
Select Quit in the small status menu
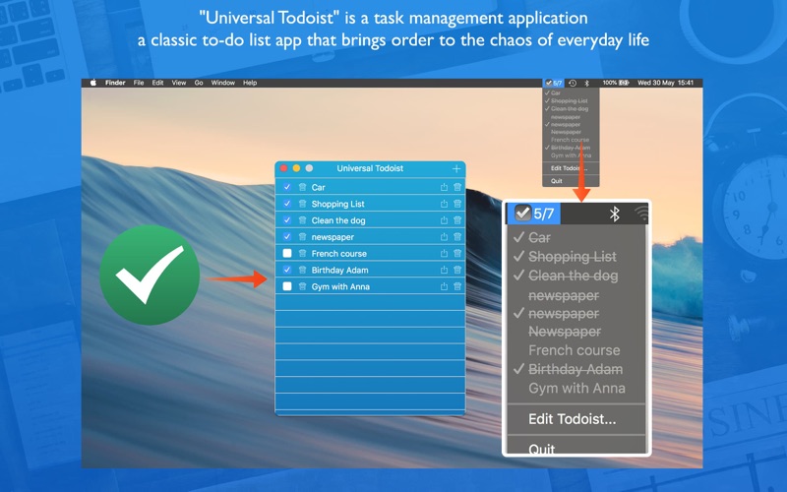tap(557, 181)
